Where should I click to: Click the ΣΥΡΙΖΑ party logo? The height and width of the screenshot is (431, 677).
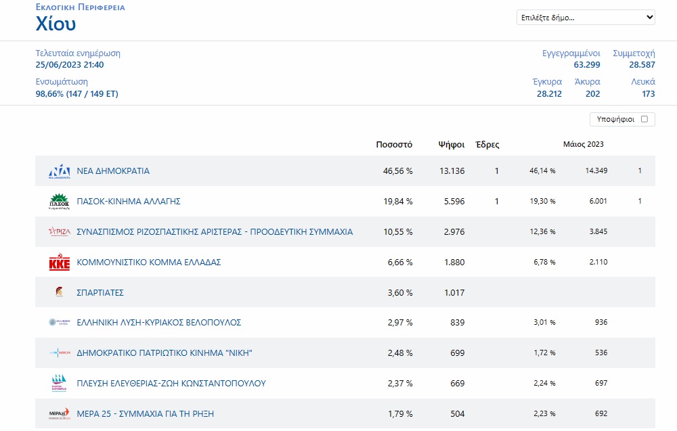coord(59,231)
